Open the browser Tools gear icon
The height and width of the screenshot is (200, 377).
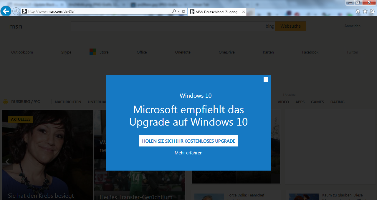372,11
